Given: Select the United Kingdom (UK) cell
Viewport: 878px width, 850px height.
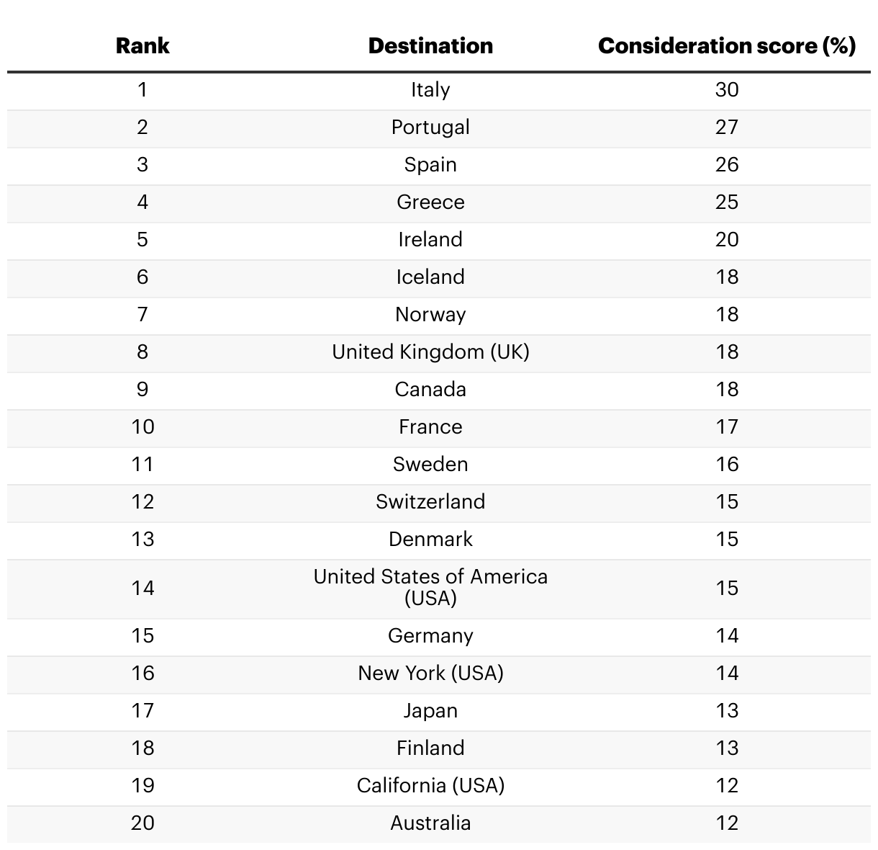Looking at the screenshot, I should coord(430,352).
